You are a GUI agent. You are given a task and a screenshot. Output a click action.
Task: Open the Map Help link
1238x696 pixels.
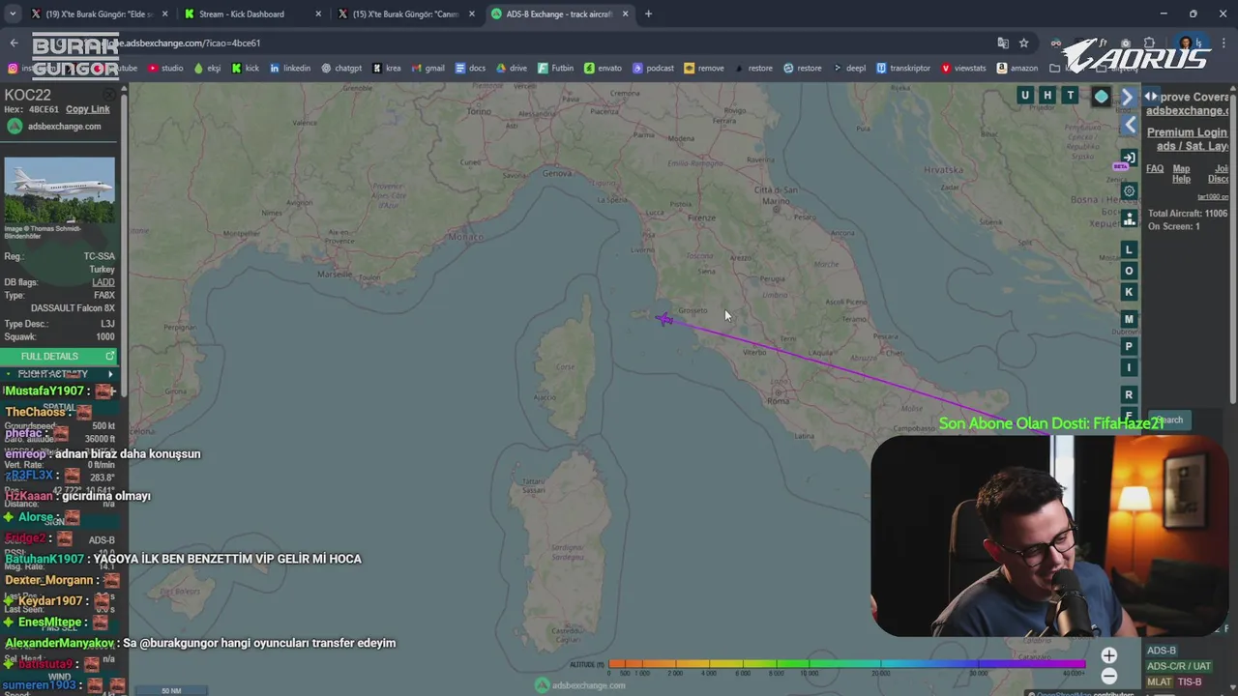click(x=1182, y=174)
